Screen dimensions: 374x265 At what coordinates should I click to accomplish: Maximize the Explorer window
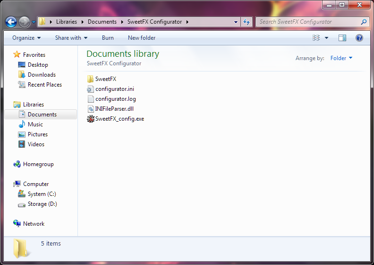[x=342, y=5]
